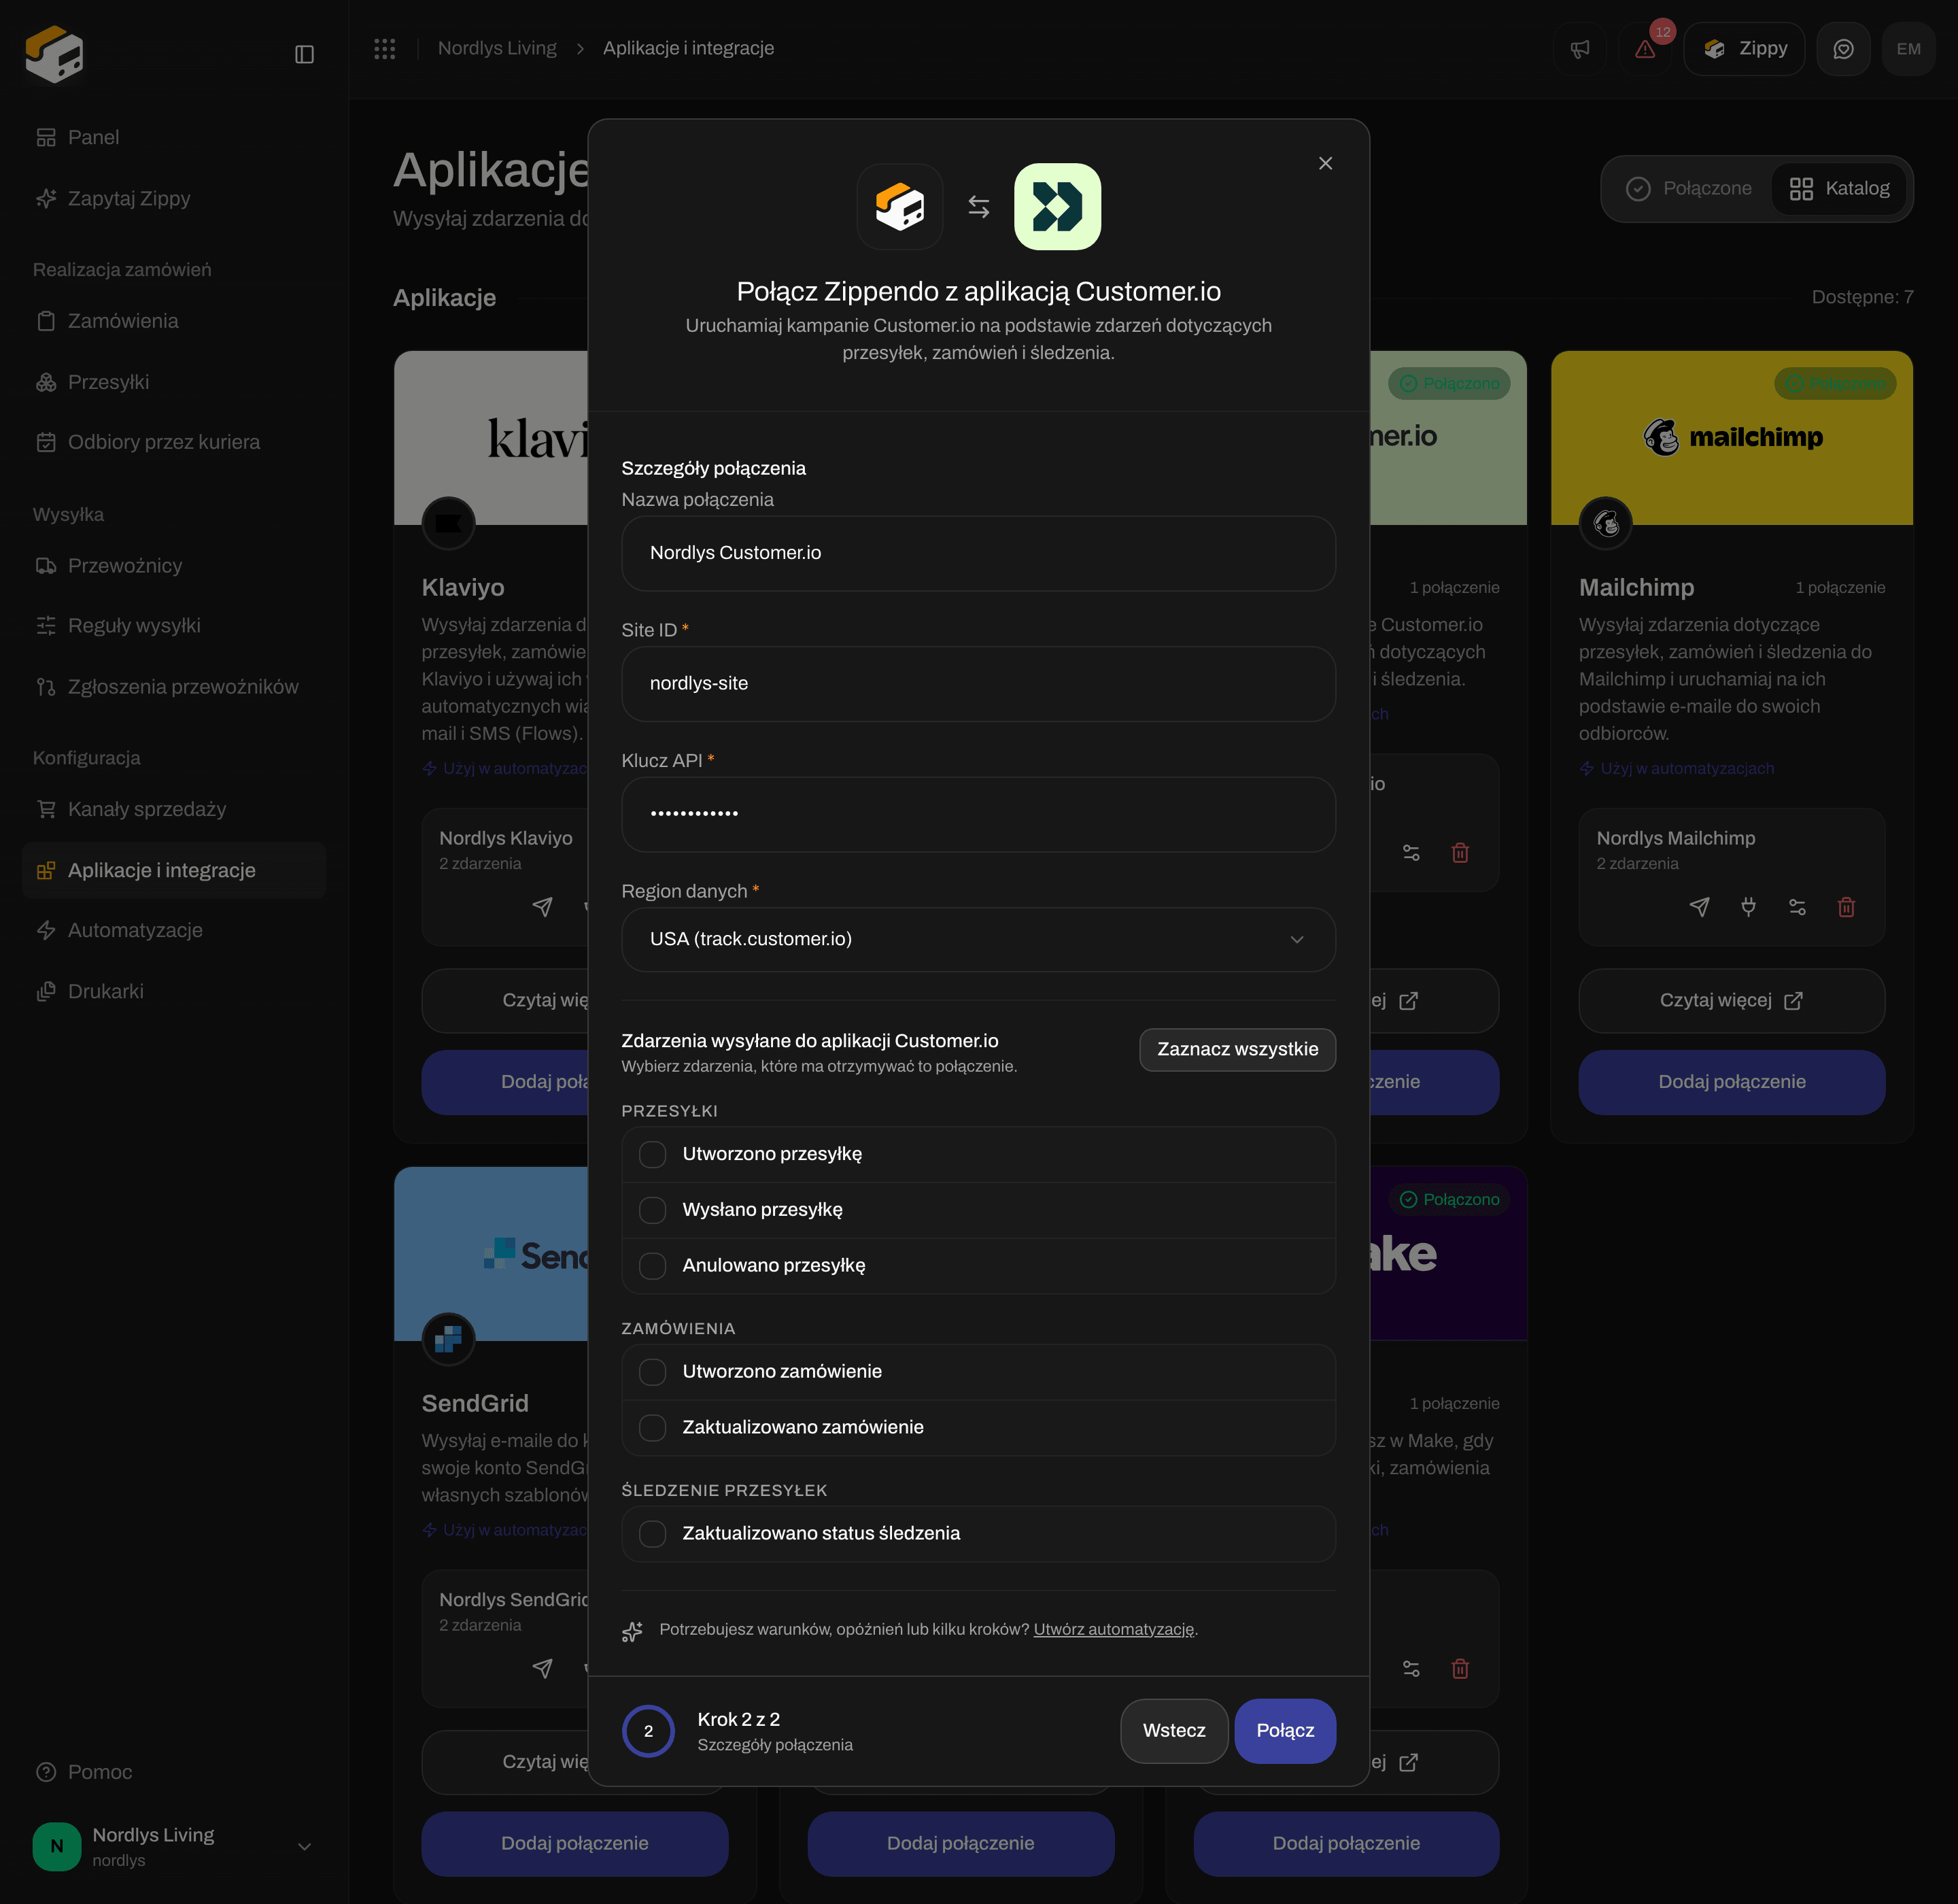The height and width of the screenshot is (1904, 1958).
Task: Click Dodaj połączenie under Mailchimp
Action: point(1731,1082)
